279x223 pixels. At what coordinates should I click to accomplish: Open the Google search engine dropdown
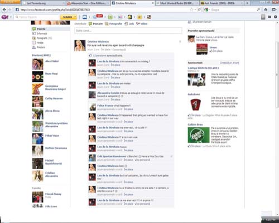(x=206, y=9)
